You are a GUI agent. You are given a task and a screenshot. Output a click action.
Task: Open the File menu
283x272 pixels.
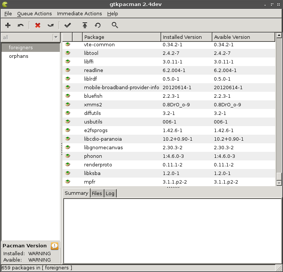(8, 14)
